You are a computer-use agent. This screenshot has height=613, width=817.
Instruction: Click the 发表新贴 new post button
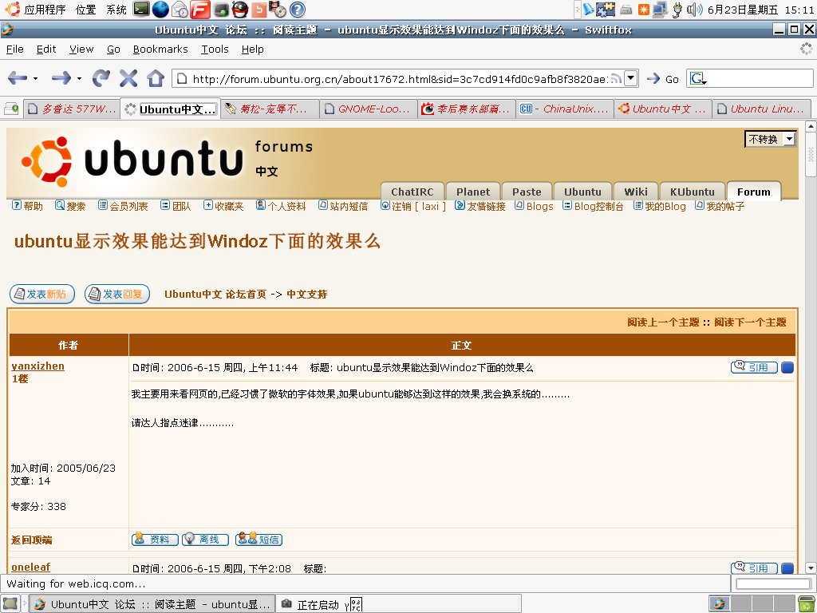pos(41,294)
